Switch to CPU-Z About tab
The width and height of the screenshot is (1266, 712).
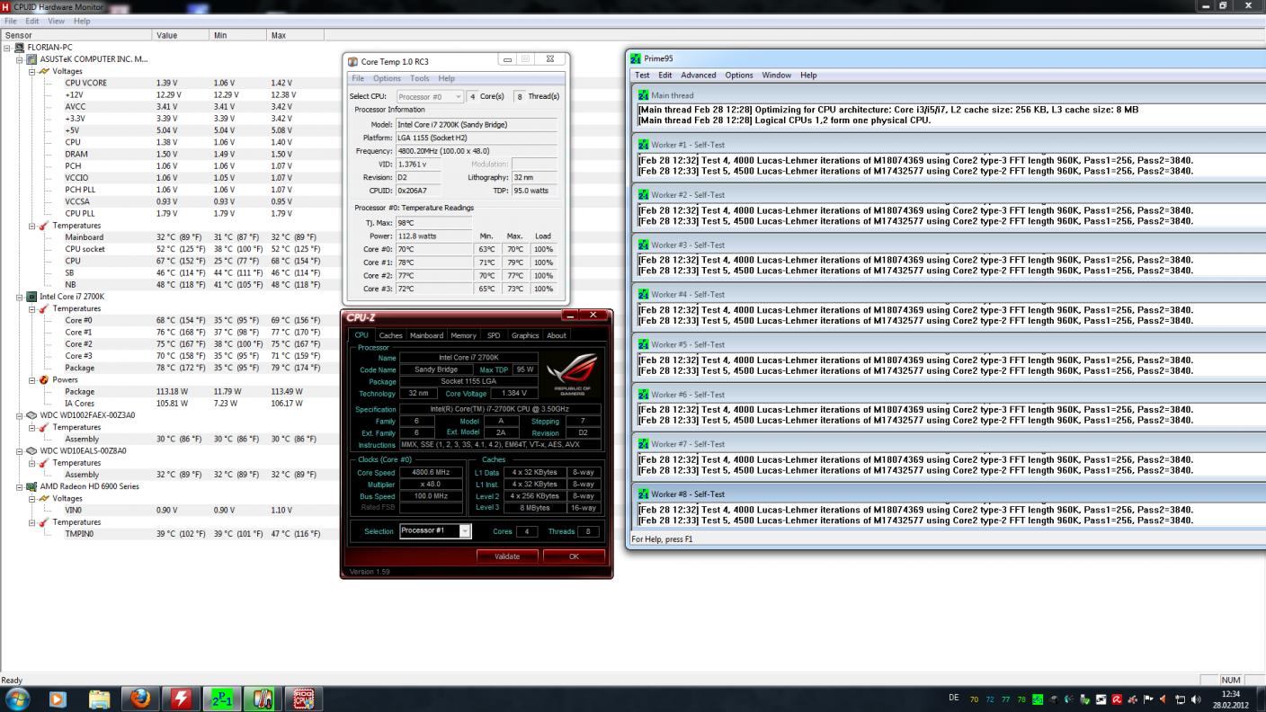pos(557,335)
